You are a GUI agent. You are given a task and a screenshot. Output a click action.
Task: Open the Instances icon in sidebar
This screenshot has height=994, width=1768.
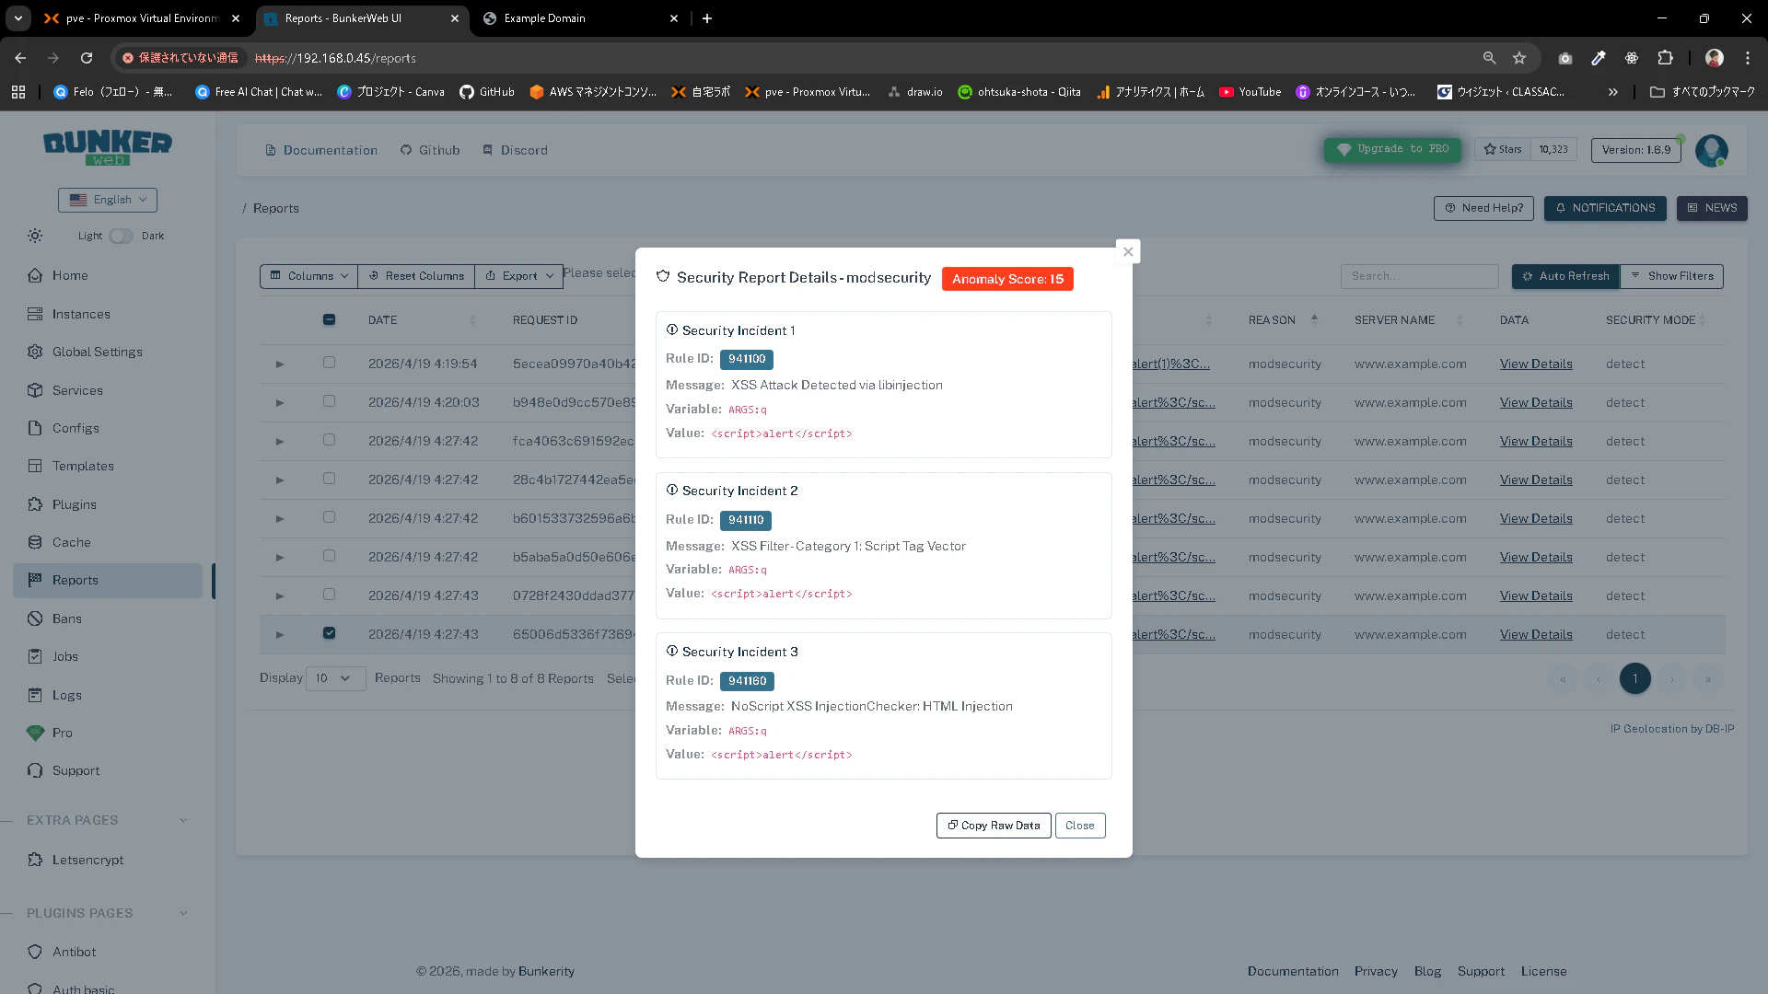pyautogui.click(x=35, y=314)
